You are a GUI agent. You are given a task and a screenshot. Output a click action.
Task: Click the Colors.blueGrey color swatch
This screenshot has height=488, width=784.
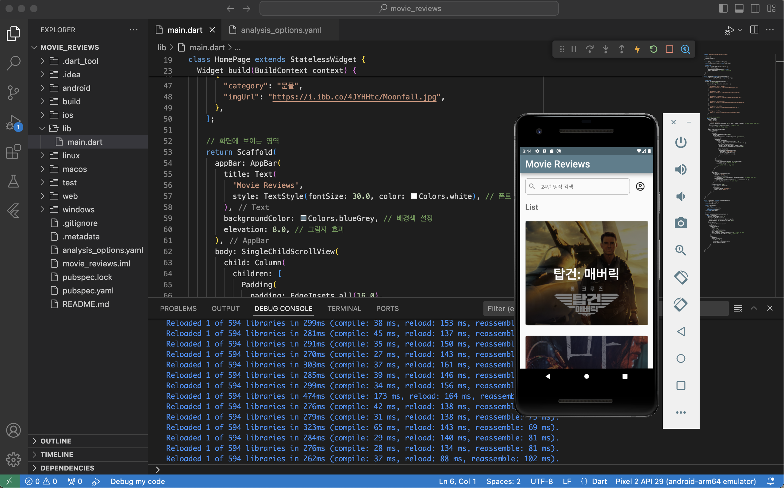[303, 218]
